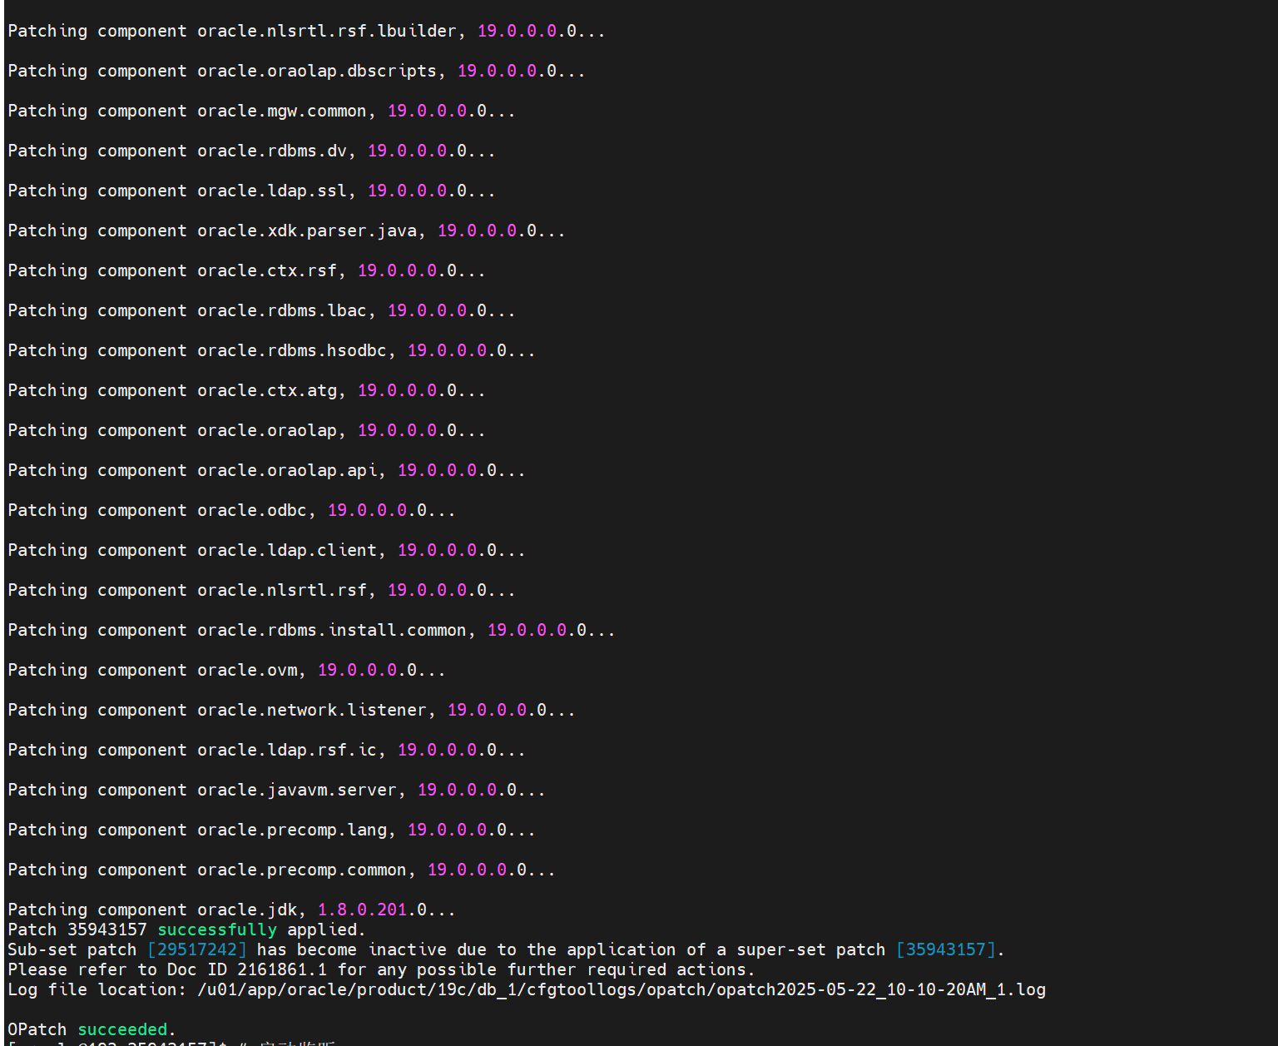This screenshot has height=1046, width=1278.
Task: Click the super-set patch number [35943157]
Action: (946, 949)
